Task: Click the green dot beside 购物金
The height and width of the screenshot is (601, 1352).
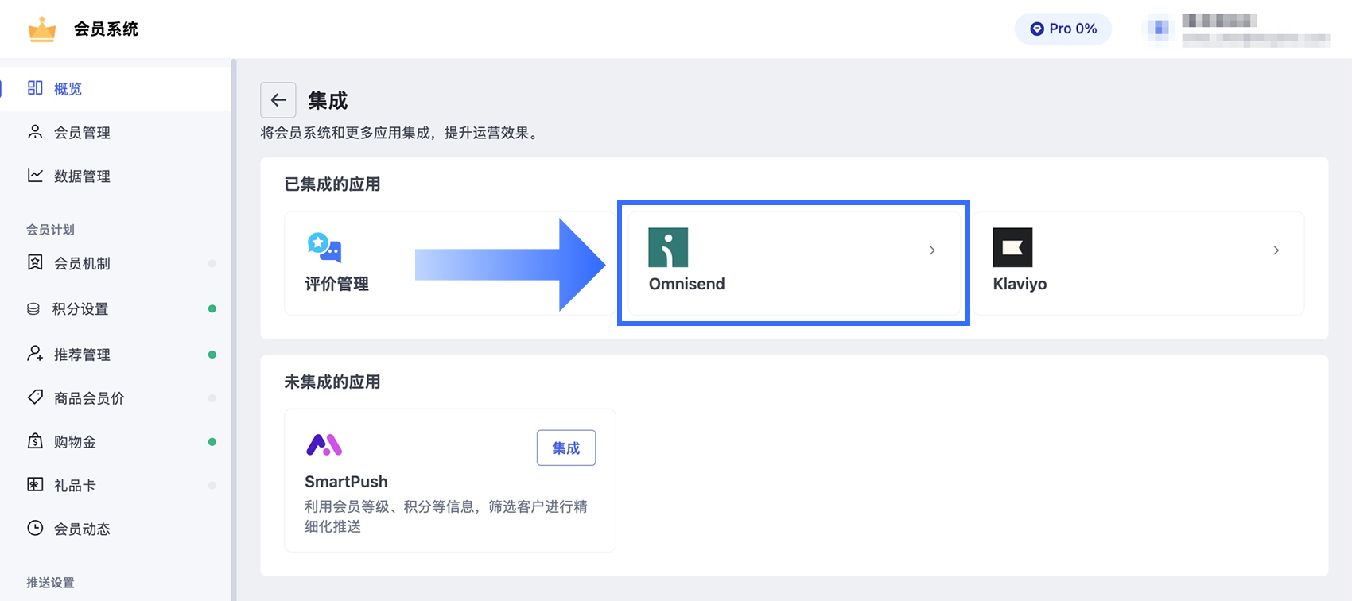Action: 212,441
